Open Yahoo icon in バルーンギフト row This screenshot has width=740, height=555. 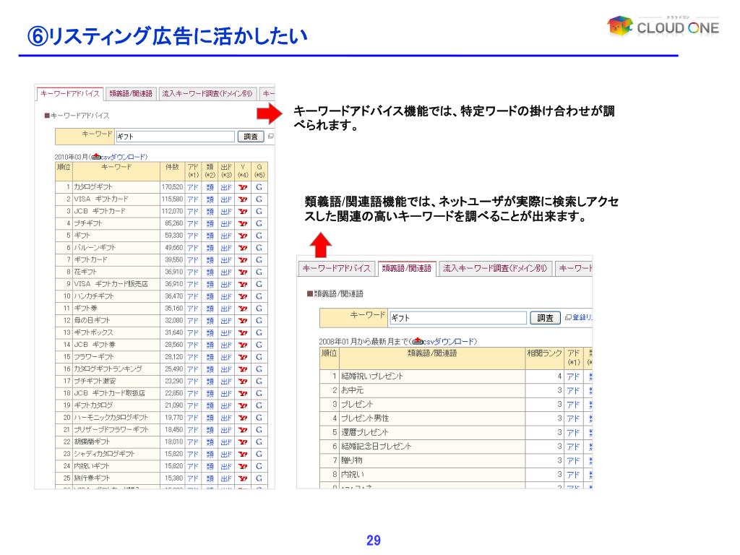(243, 248)
